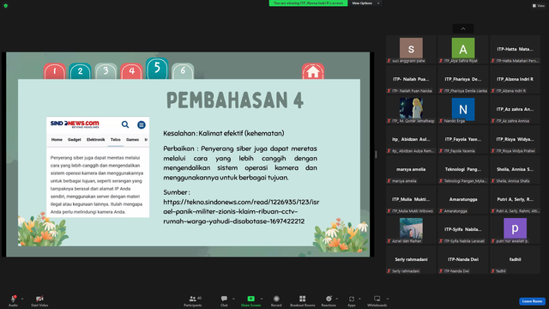
Task: Open the Participants panel icon
Action: pos(192,299)
